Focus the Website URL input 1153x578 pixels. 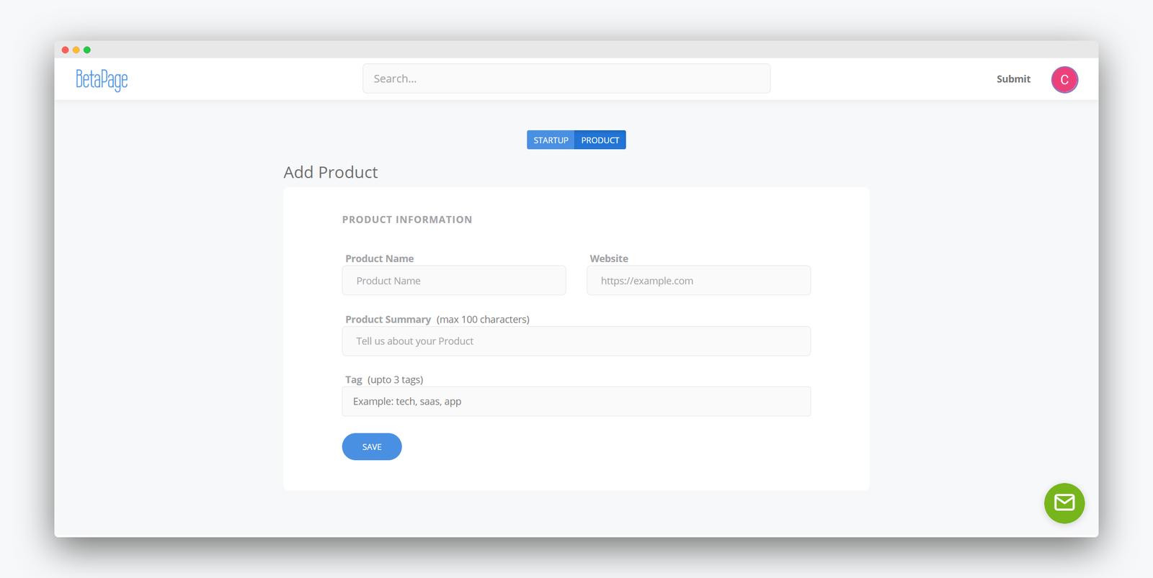pos(698,281)
